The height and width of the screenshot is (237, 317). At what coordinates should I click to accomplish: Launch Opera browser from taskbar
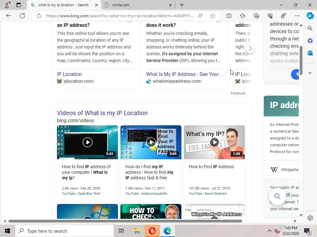coord(152,231)
